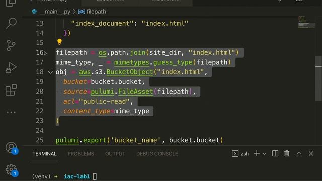Image resolution: width=322 pixels, height=181 pixels.
Task: Click line number 25 in the gutter
Action: pos(40,140)
